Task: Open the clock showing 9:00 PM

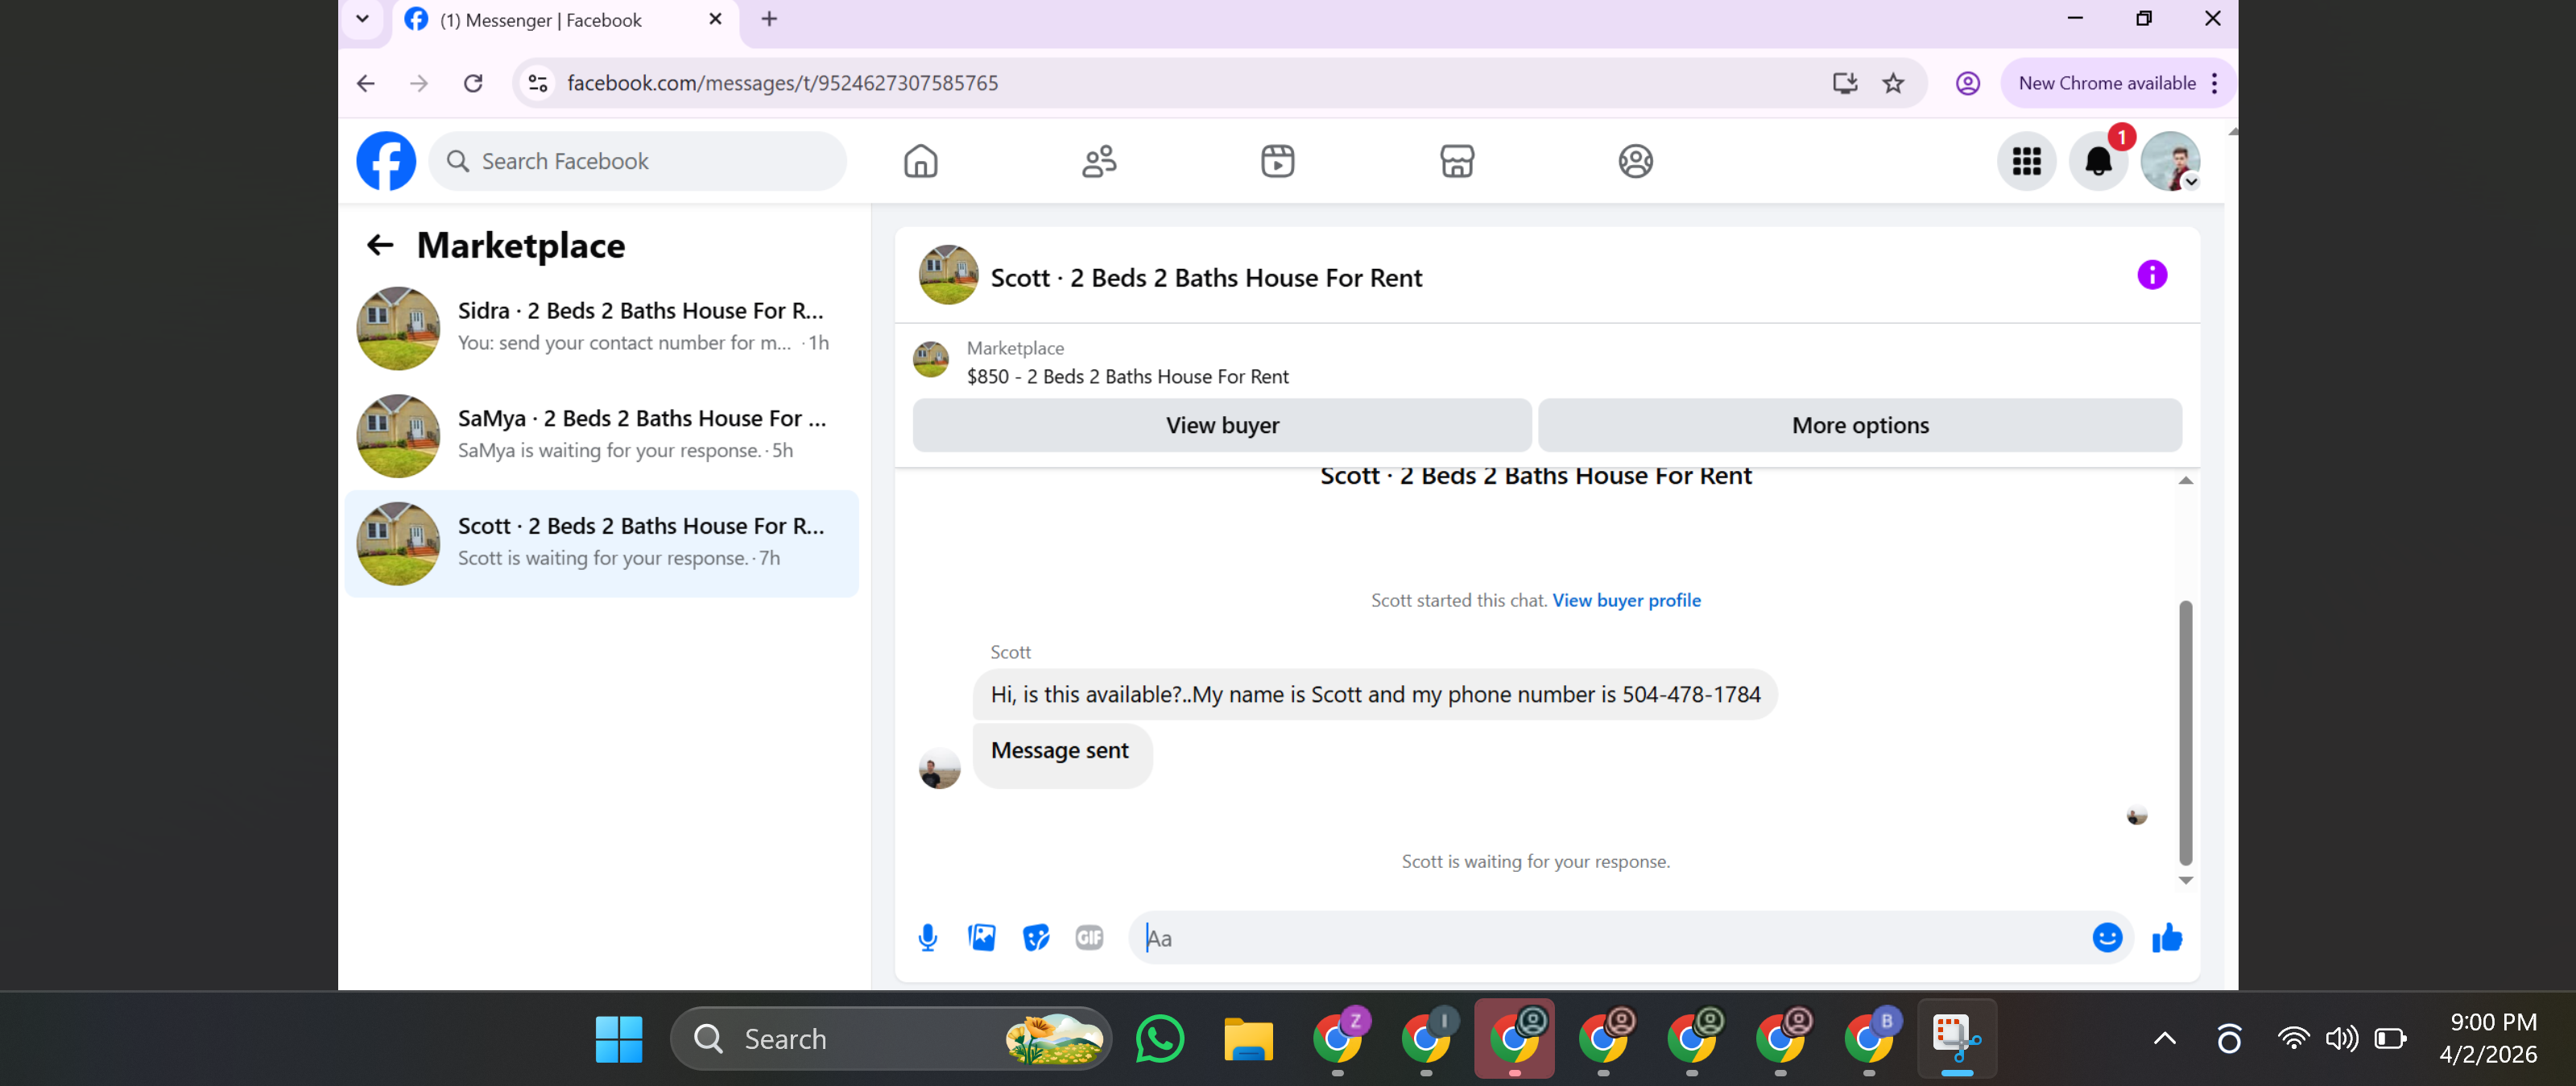Action: click(x=2487, y=1038)
